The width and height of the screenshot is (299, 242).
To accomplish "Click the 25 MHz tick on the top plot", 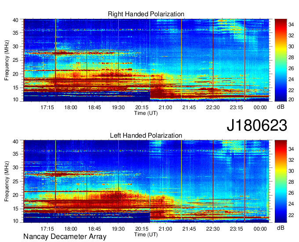I will pyautogui.click(x=16, y=60).
